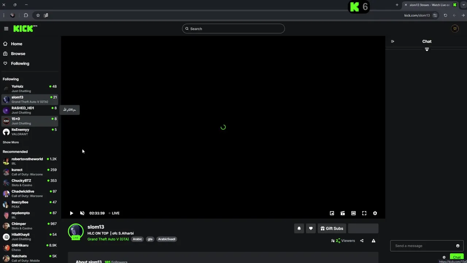Screen dimensions: 467x263
Task: Open the browser extensions puzzle icon
Action: (26, 15)
